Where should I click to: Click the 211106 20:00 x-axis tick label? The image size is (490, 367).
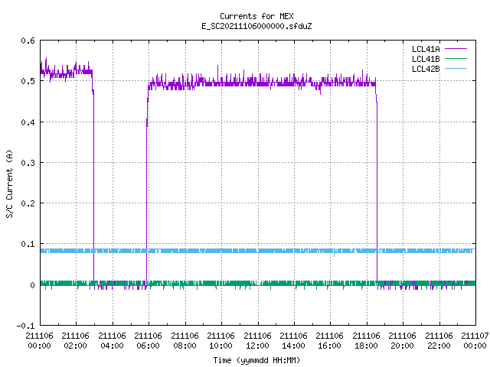click(x=402, y=340)
